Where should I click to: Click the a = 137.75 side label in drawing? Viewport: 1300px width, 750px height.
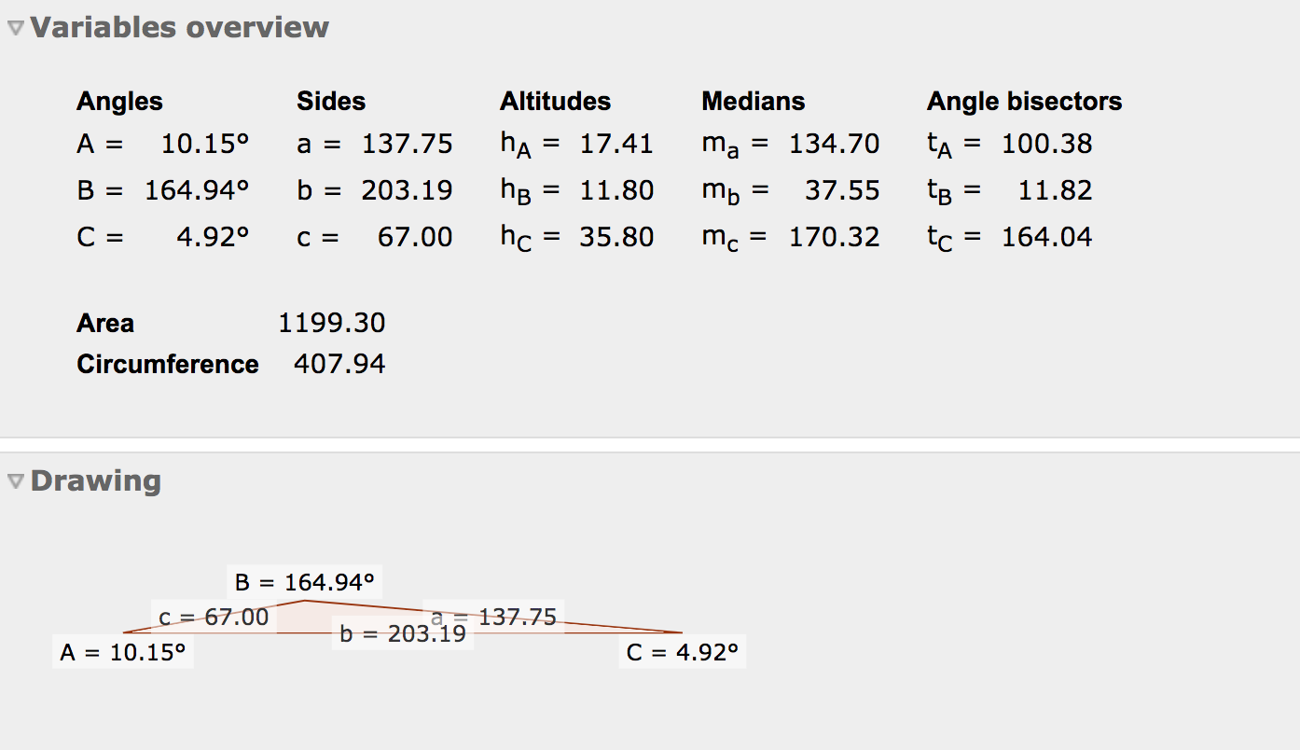pos(493,617)
